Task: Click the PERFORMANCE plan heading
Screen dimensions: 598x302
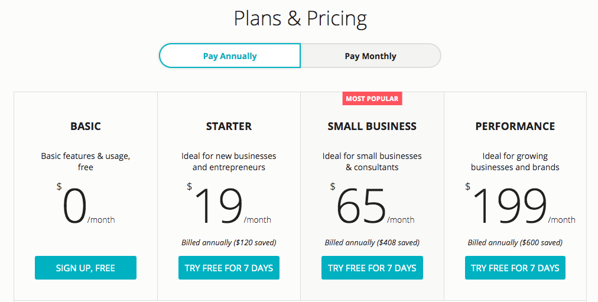Action: tap(515, 126)
